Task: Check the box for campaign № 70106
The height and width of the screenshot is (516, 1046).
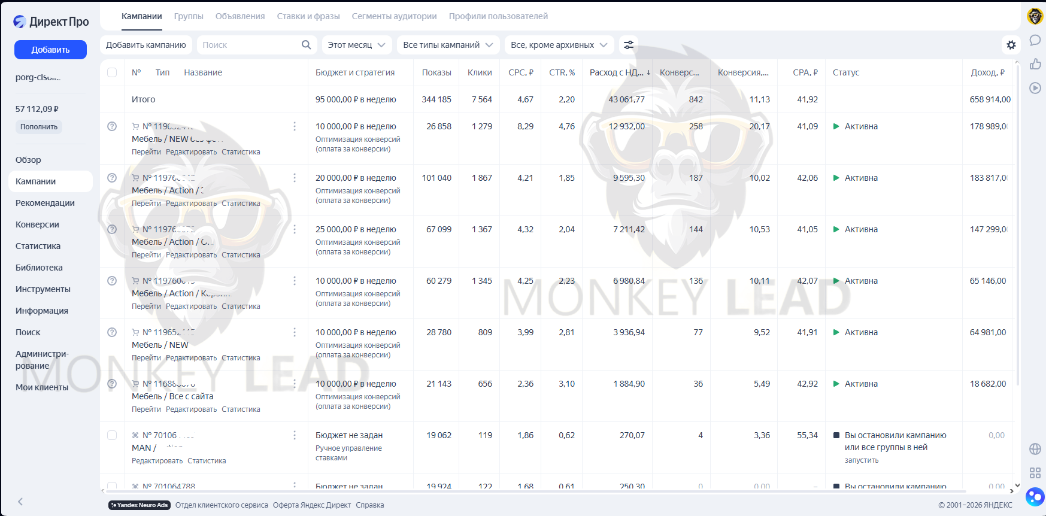Action: pyautogui.click(x=112, y=435)
